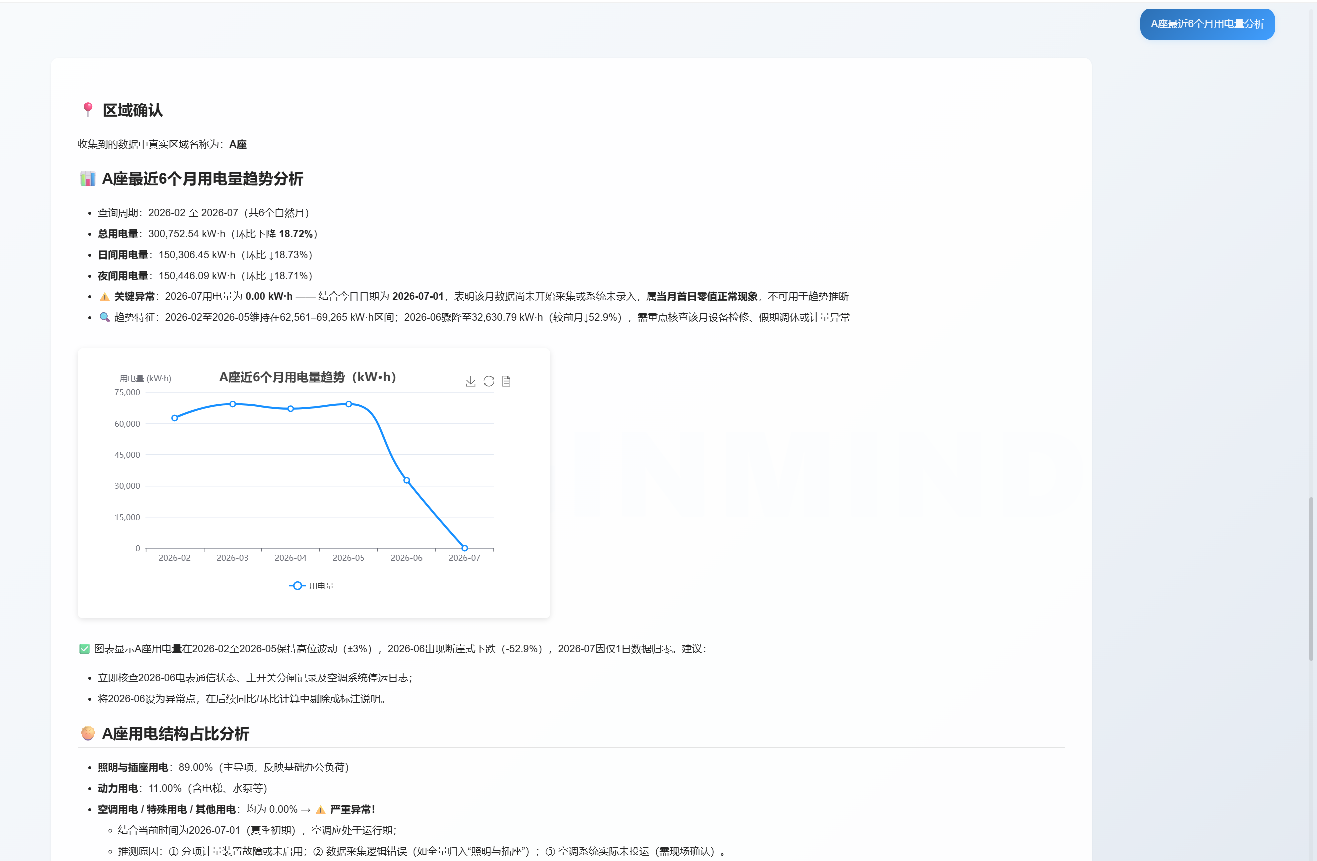
Task: Click the heading 区域确认
Action: coord(133,110)
